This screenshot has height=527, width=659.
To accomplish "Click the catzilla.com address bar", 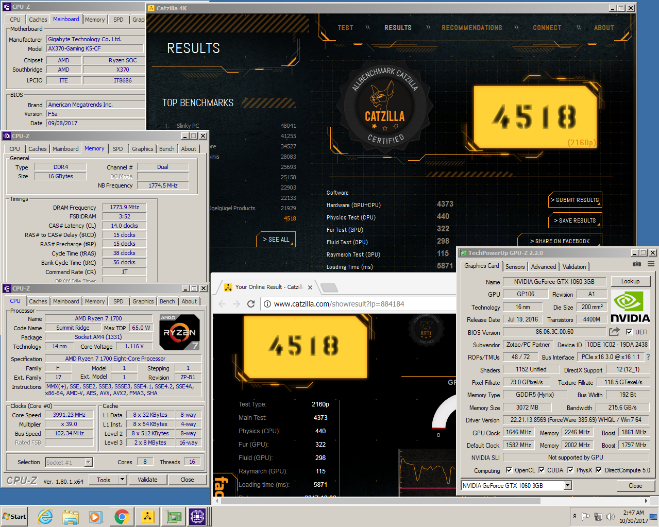I will [x=358, y=304].
